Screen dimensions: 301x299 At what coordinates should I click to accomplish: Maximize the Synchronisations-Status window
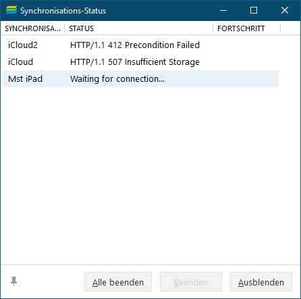[x=254, y=10]
